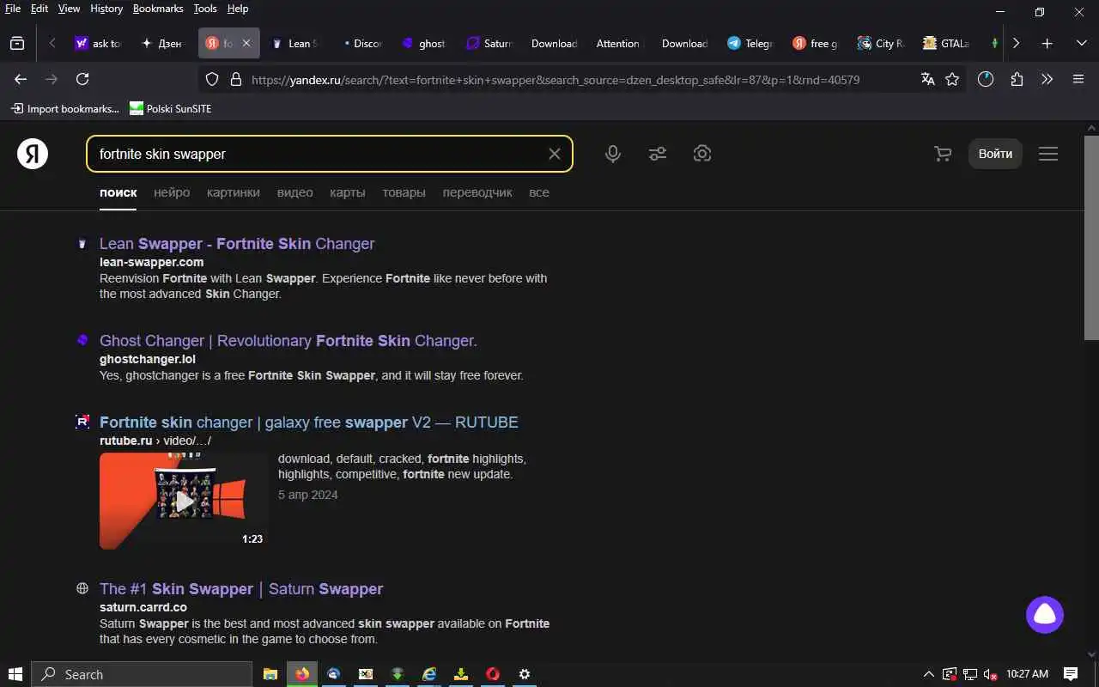
Task: Open the Bookmarks menu
Action: [158, 9]
